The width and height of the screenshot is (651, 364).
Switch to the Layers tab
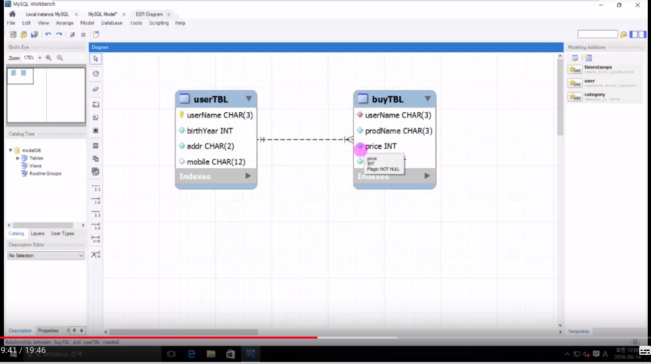click(x=37, y=234)
